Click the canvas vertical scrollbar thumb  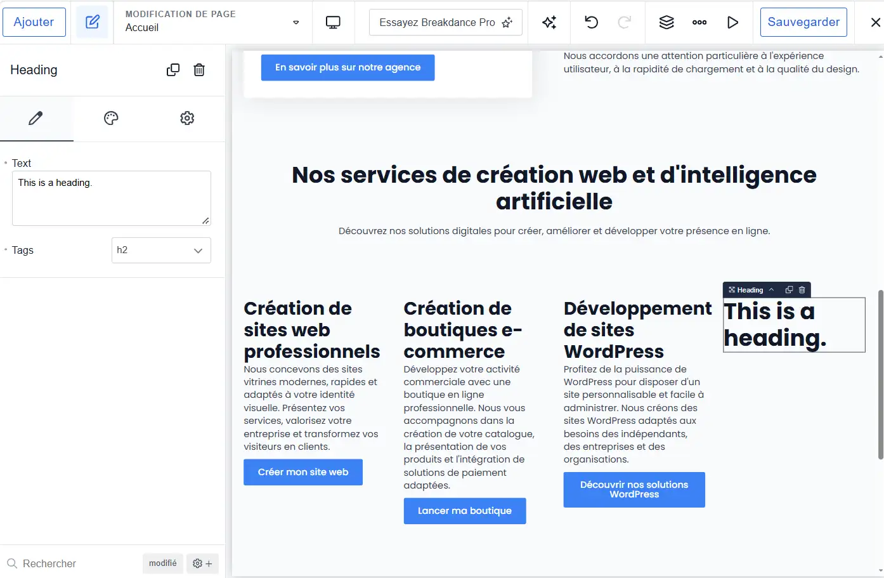pyautogui.click(x=880, y=374)
